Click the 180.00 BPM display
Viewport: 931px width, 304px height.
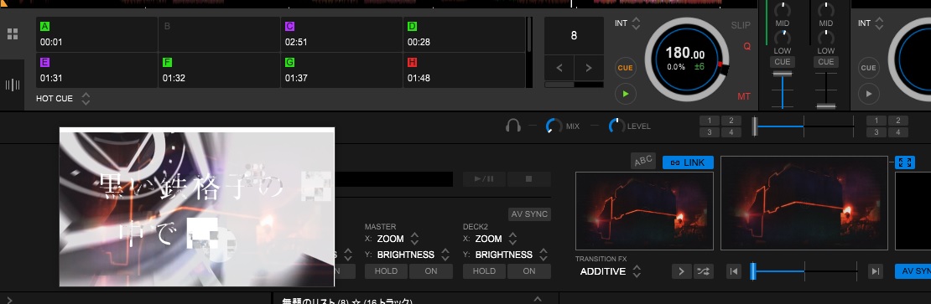point(684,53)
